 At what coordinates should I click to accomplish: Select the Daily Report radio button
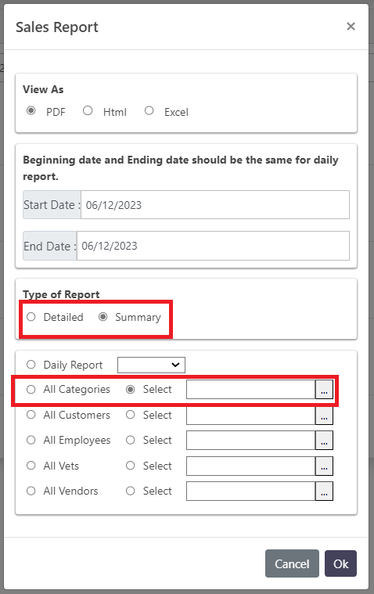point(31,365)
